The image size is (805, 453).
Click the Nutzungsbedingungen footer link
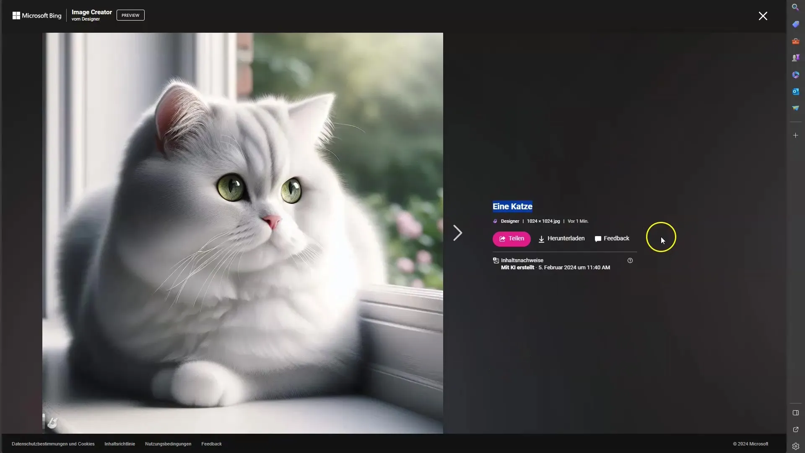[x=168, y=444]
